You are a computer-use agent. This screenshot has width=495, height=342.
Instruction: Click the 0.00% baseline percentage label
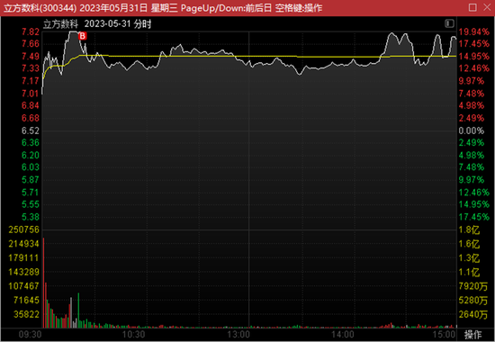click(x=472, y=130)
